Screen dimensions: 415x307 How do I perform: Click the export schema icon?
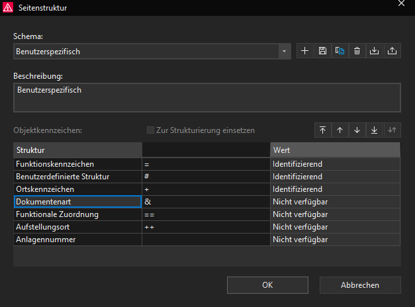pos(392,51)
